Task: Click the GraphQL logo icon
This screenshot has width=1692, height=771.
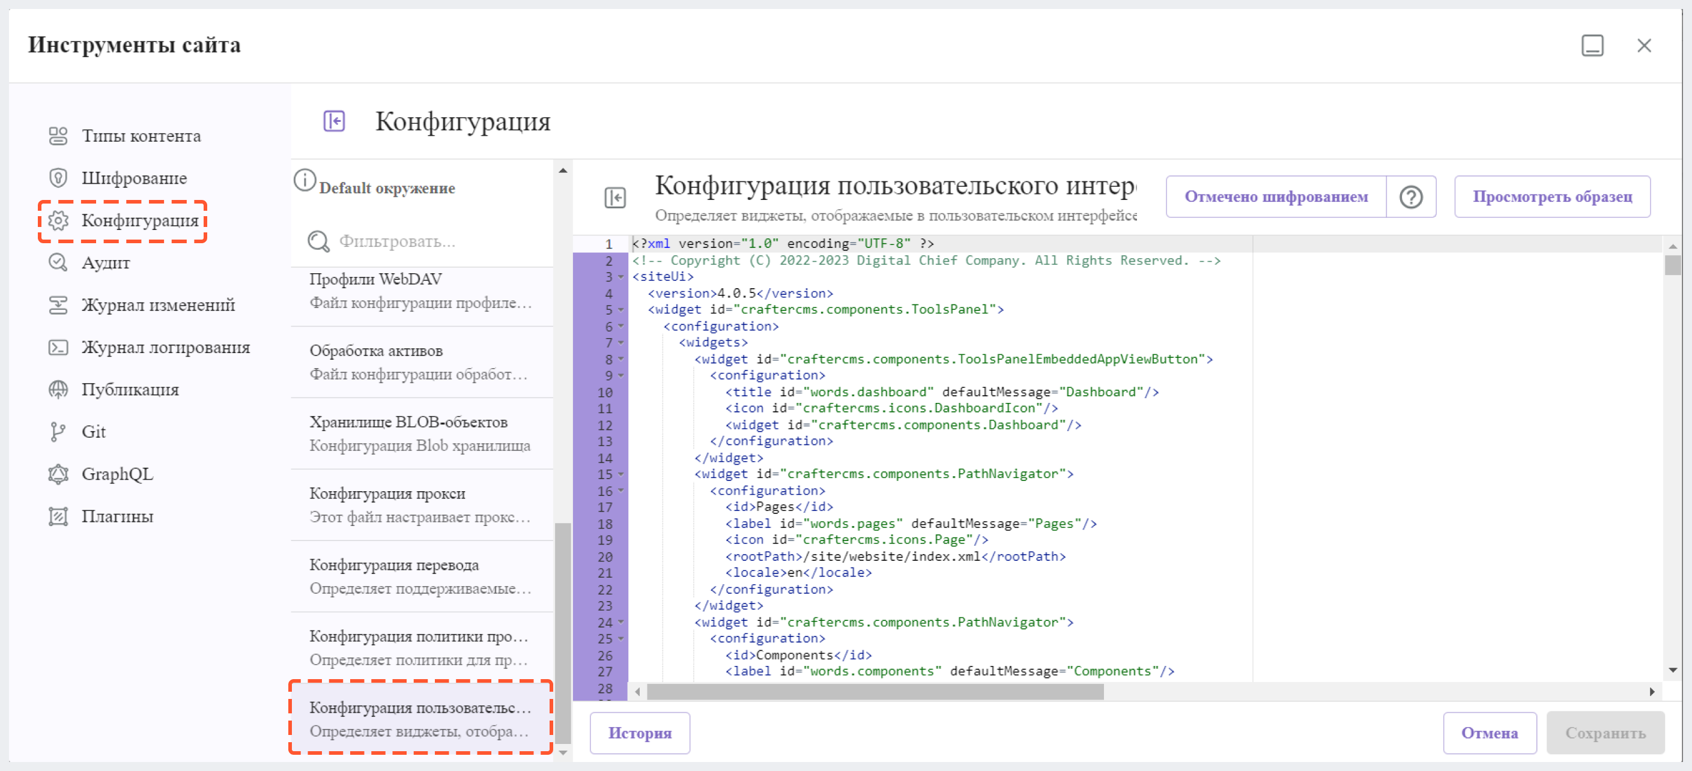Action: pyautogui.click(x=58, y=474)
